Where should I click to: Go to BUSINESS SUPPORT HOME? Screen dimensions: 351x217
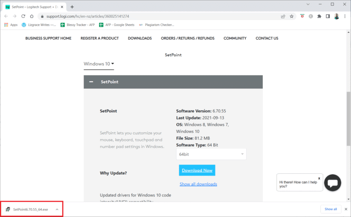pyautogui.click(x=48, y=38)
